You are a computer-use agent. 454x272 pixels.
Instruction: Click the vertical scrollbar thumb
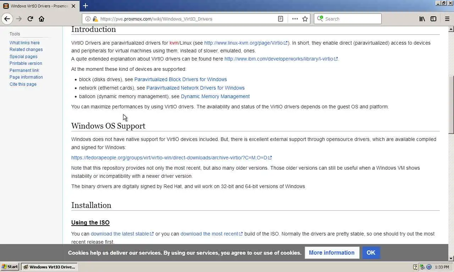451,105
